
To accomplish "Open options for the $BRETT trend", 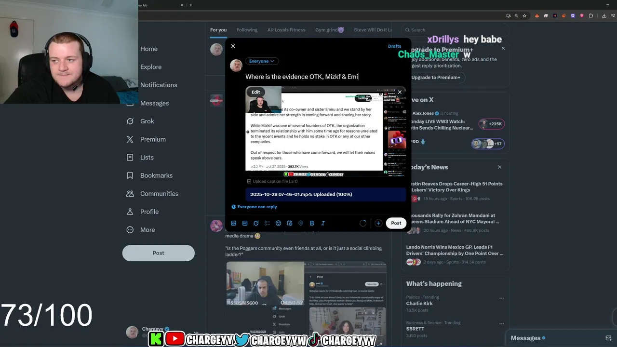I will coord(502,323).
